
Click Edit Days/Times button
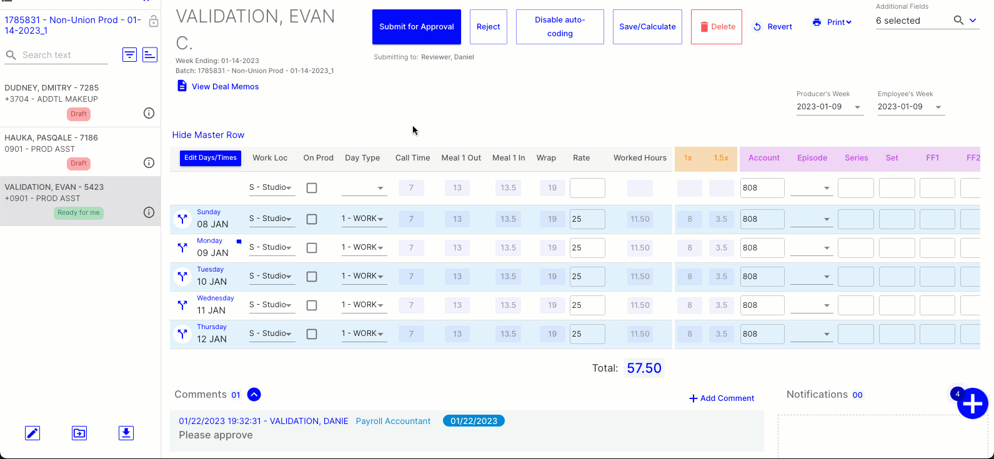coord(211,158)
